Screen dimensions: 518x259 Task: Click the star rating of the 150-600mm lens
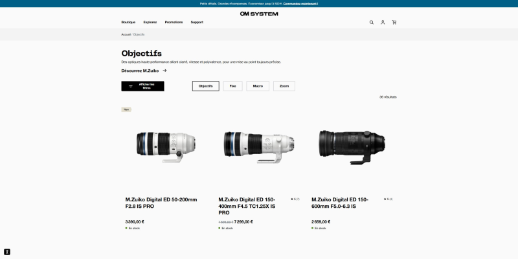click(x=388, y=199)
